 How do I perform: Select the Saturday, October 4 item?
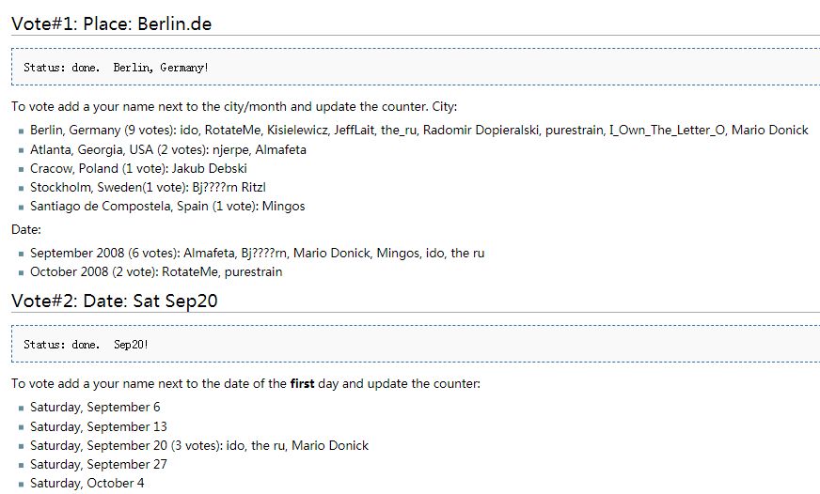87,483
